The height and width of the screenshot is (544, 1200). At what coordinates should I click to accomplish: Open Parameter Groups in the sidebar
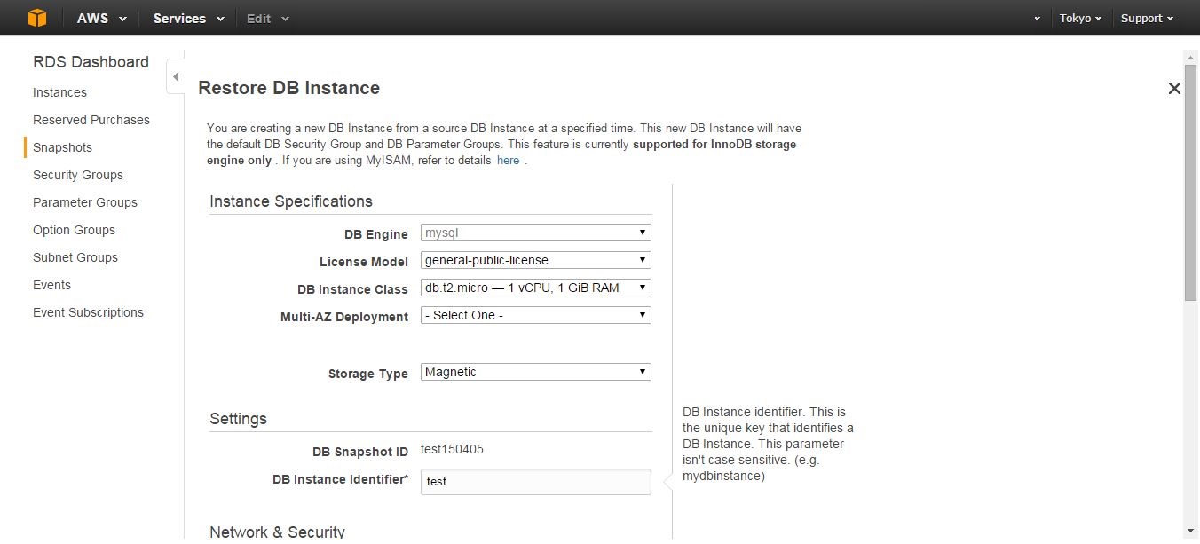(x=85, y=202)
